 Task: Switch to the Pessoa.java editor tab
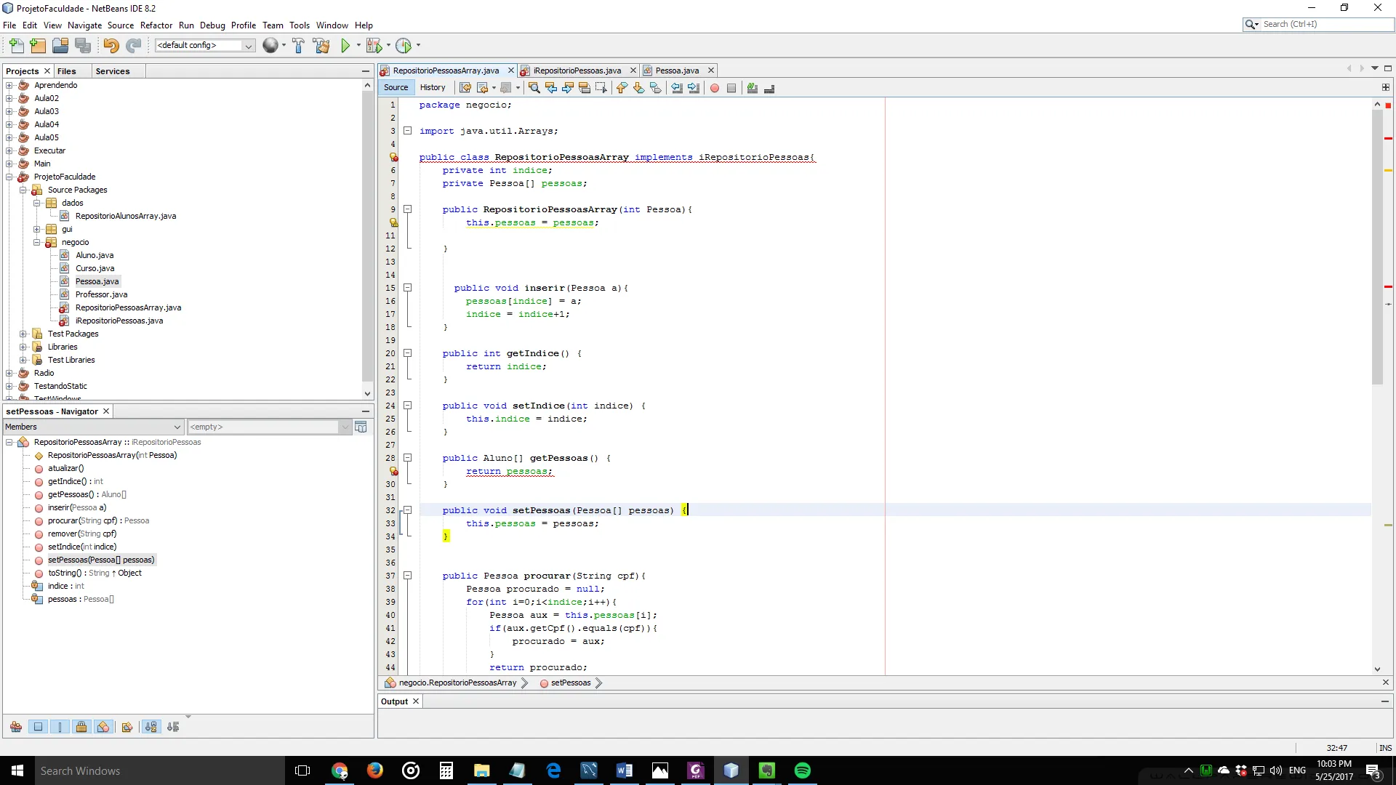tap(676, 71)
